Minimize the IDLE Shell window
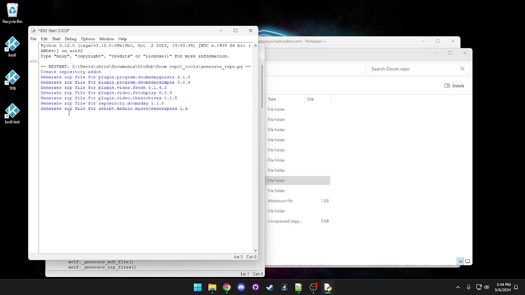Viewport: 525px width, 295px height. (x=221, y=31)
